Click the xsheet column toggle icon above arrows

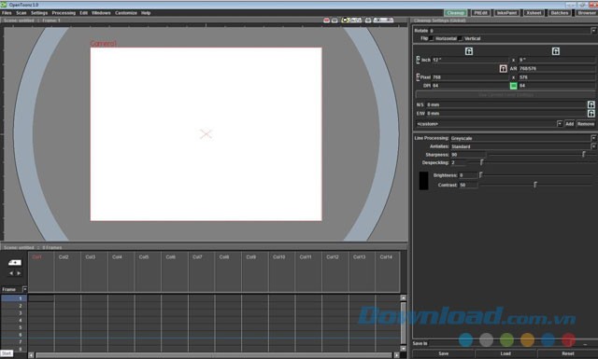[15, 263]
